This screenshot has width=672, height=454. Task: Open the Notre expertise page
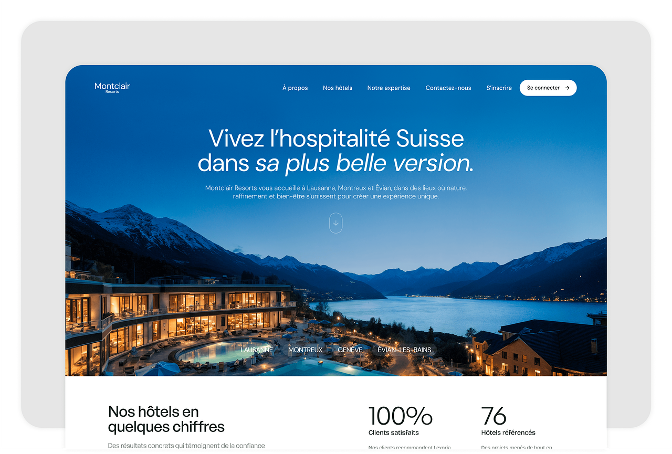coord(389,88)
